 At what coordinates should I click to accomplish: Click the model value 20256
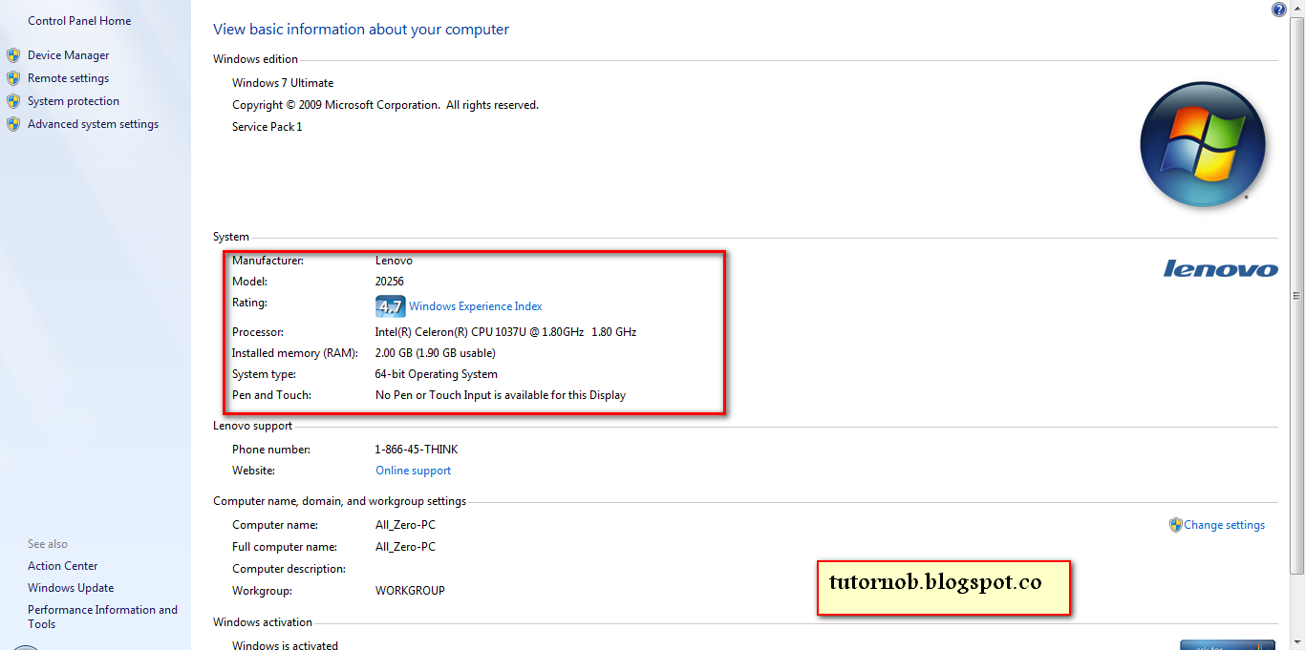tap(390, 282)
